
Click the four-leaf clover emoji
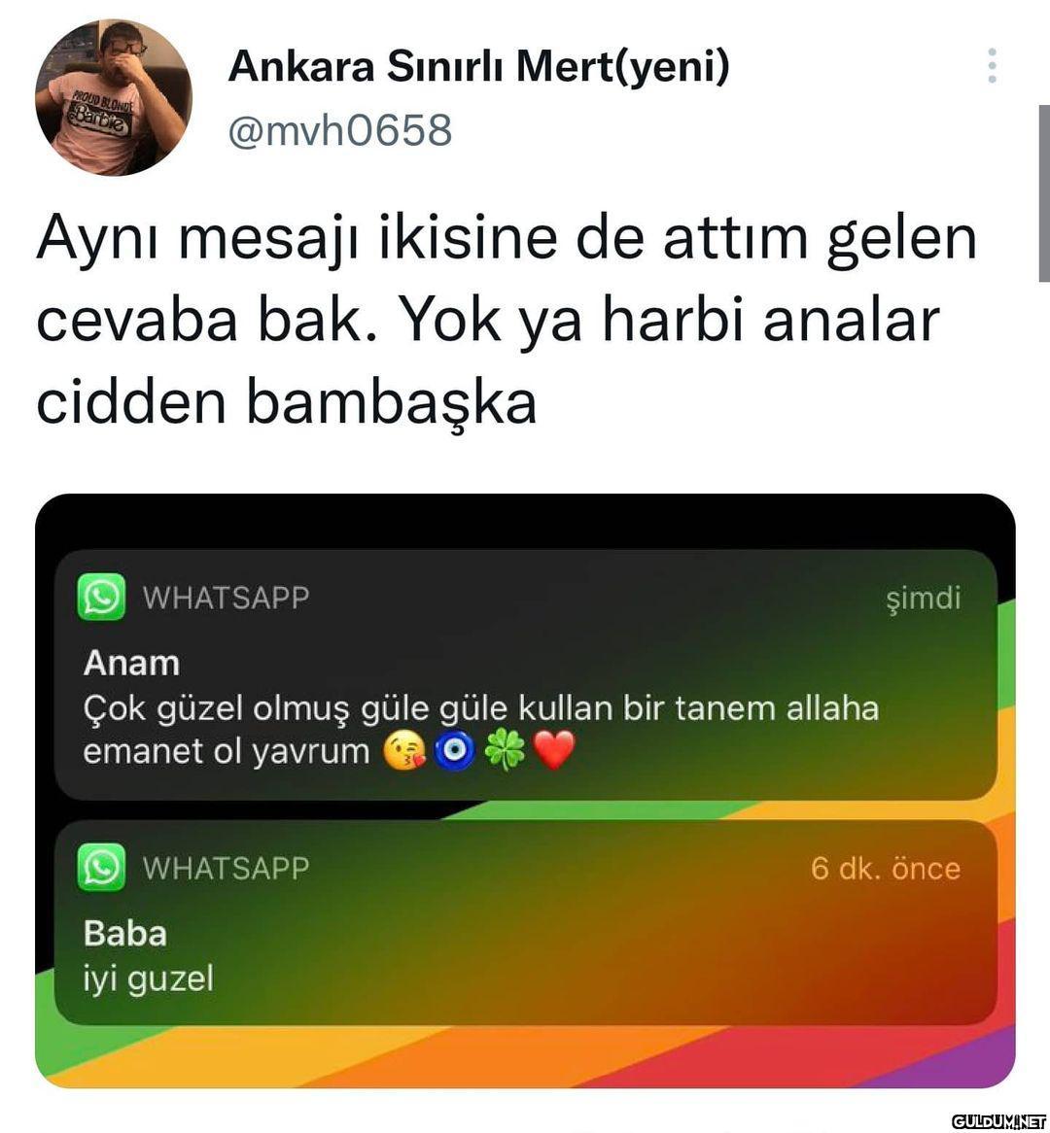[x=505, y=751]
